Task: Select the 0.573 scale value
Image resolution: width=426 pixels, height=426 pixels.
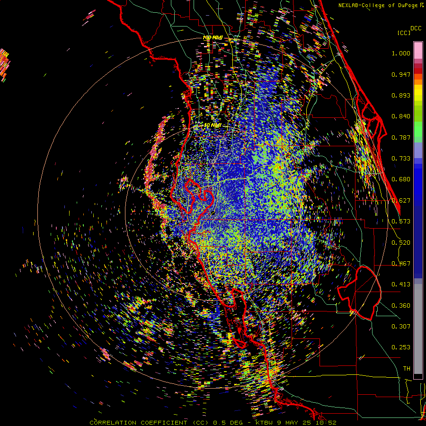Action: 401,222
